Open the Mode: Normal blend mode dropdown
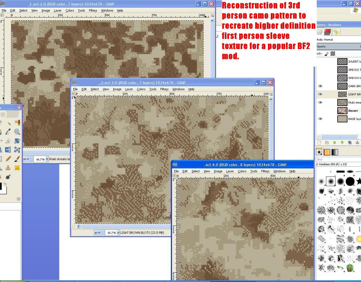361x282 pixels. [x=338, y=39]
